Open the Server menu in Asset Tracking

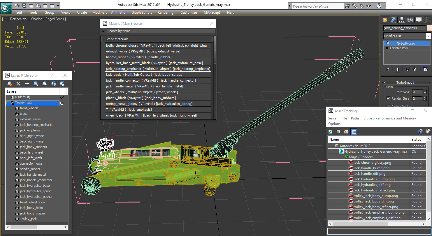click(x=333, y=118)
